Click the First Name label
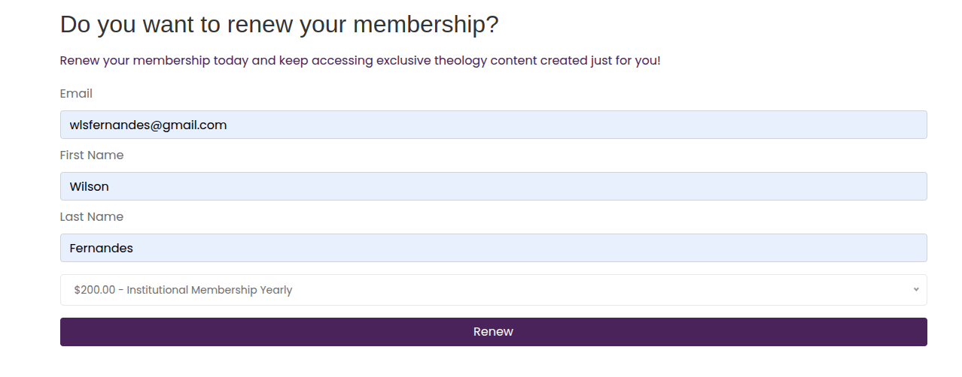This screenshot has height=377, width=962. click(92, 155)
